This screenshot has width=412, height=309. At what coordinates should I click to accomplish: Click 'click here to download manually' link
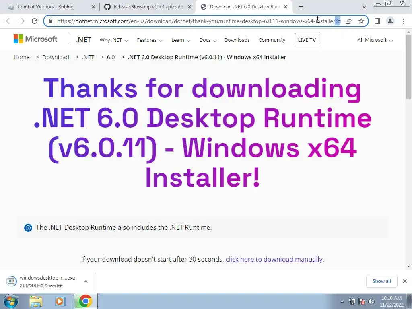(x=274, y=259)
